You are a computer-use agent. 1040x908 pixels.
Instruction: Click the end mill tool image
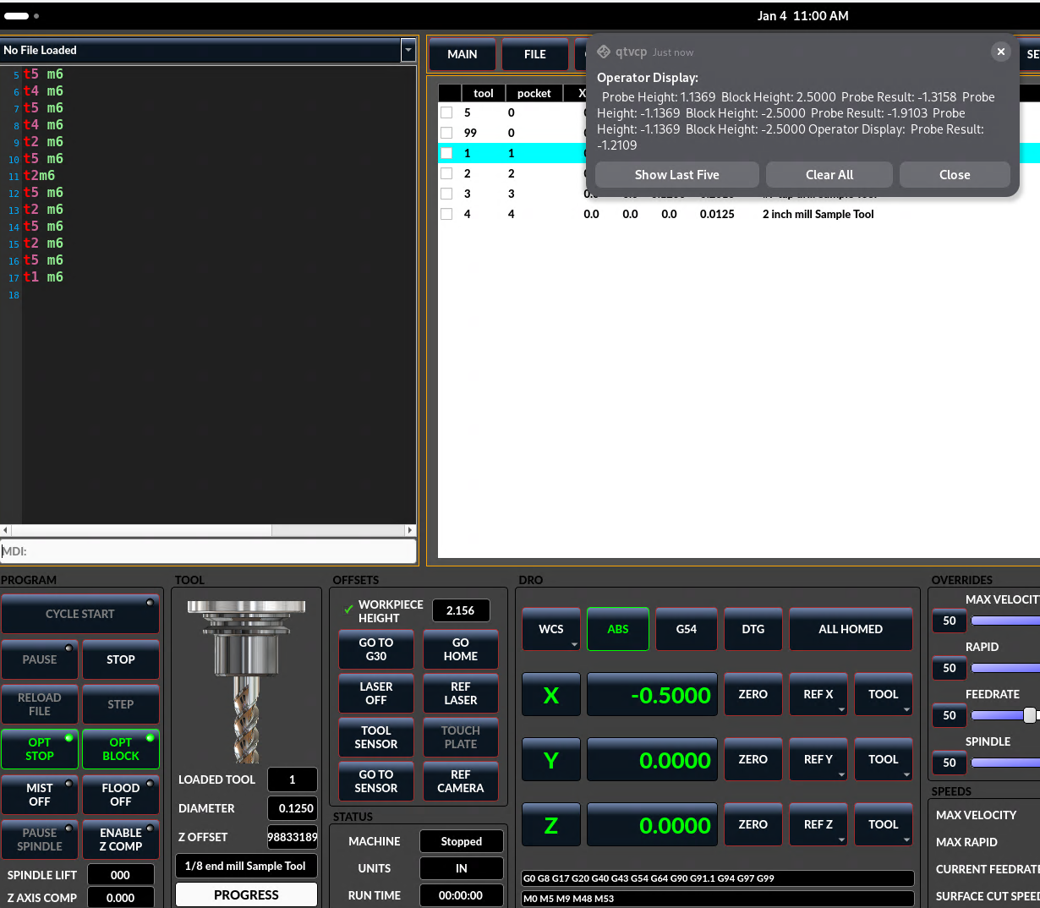(x=246, y=681)
